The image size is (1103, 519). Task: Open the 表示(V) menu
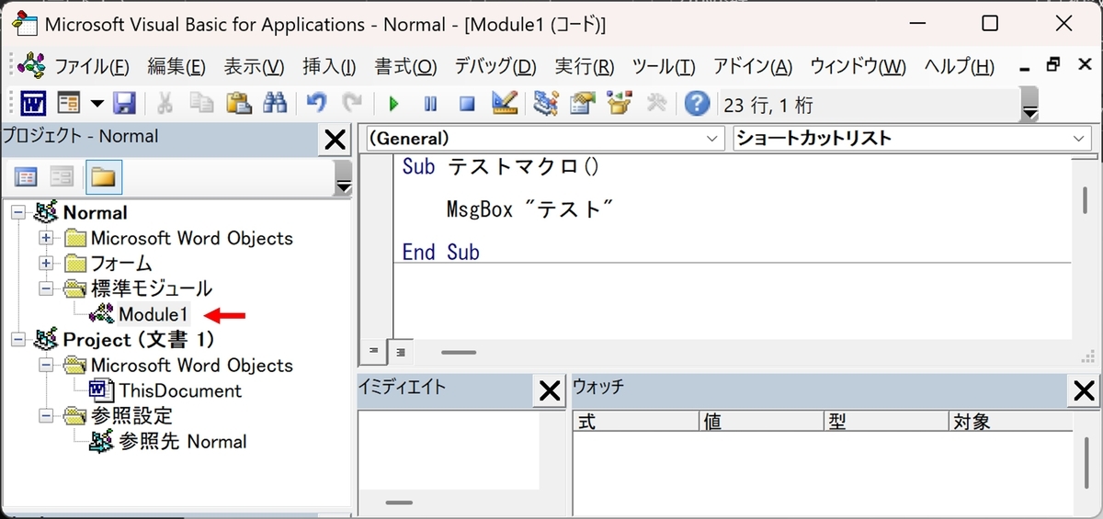(x=255, y=66)
